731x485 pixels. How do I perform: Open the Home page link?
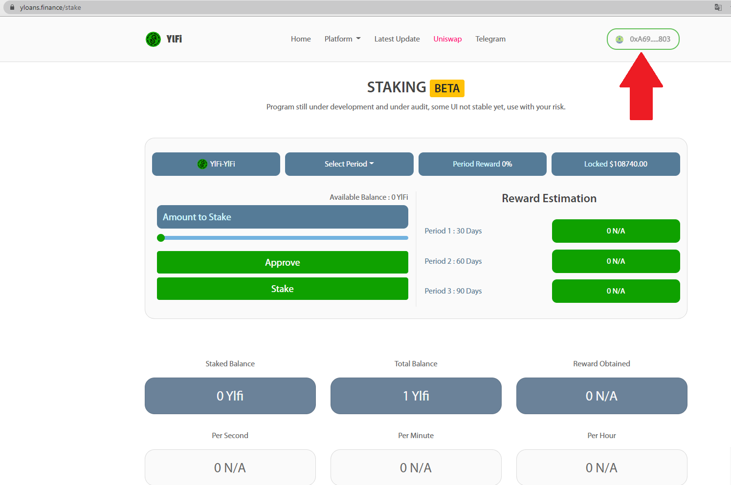pyautogui.click(x=301, y=39)
